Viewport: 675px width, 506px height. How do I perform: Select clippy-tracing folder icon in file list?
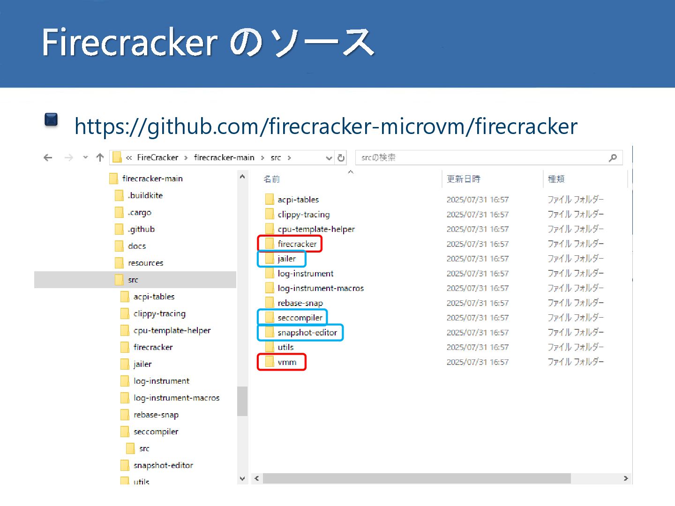(270, 214)
